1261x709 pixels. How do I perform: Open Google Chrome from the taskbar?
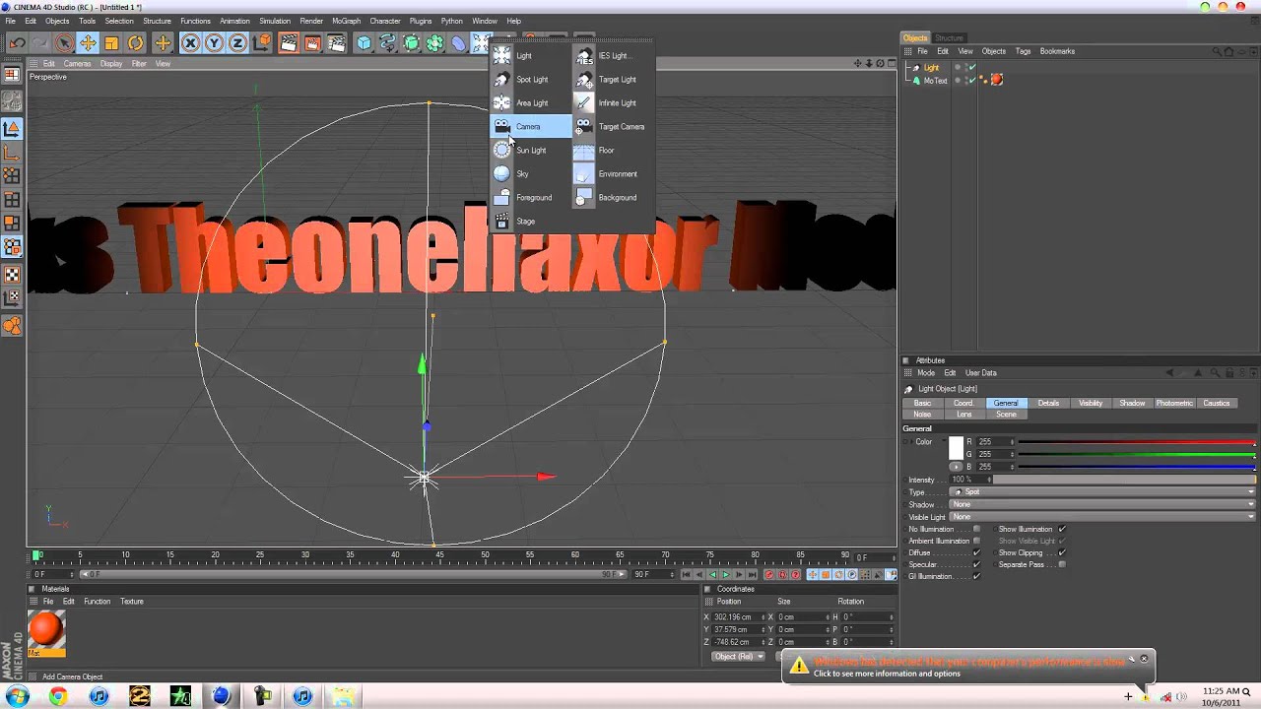[58, 696]
